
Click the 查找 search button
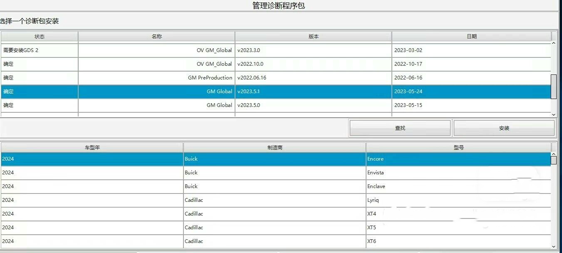(x=400, y=128)
